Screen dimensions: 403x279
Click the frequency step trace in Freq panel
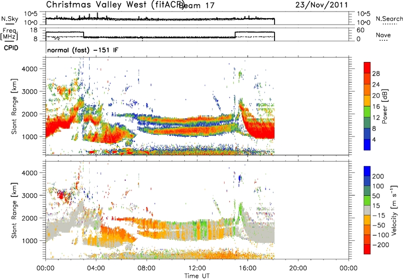pyautogui.click(x=160, y=36)
